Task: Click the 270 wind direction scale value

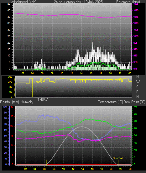Action: point(10,82)
